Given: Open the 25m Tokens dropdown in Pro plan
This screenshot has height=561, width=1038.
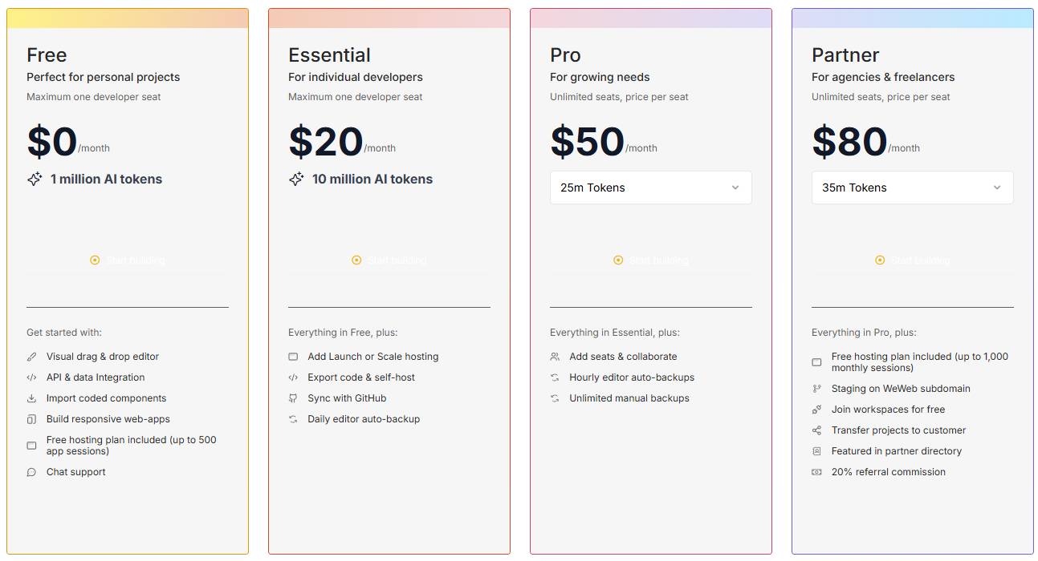Looking at the screenshot, I should [x=650, y=187].
